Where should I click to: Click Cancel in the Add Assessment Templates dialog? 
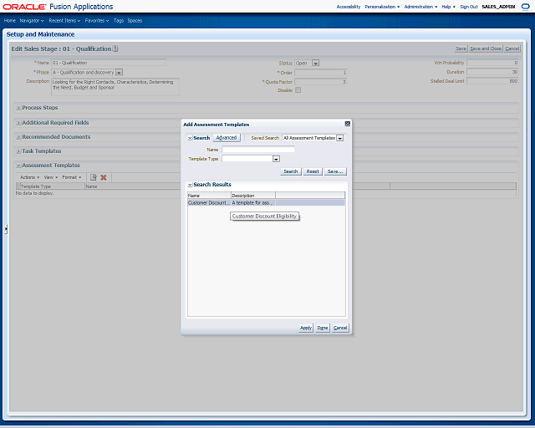(340, 328)
